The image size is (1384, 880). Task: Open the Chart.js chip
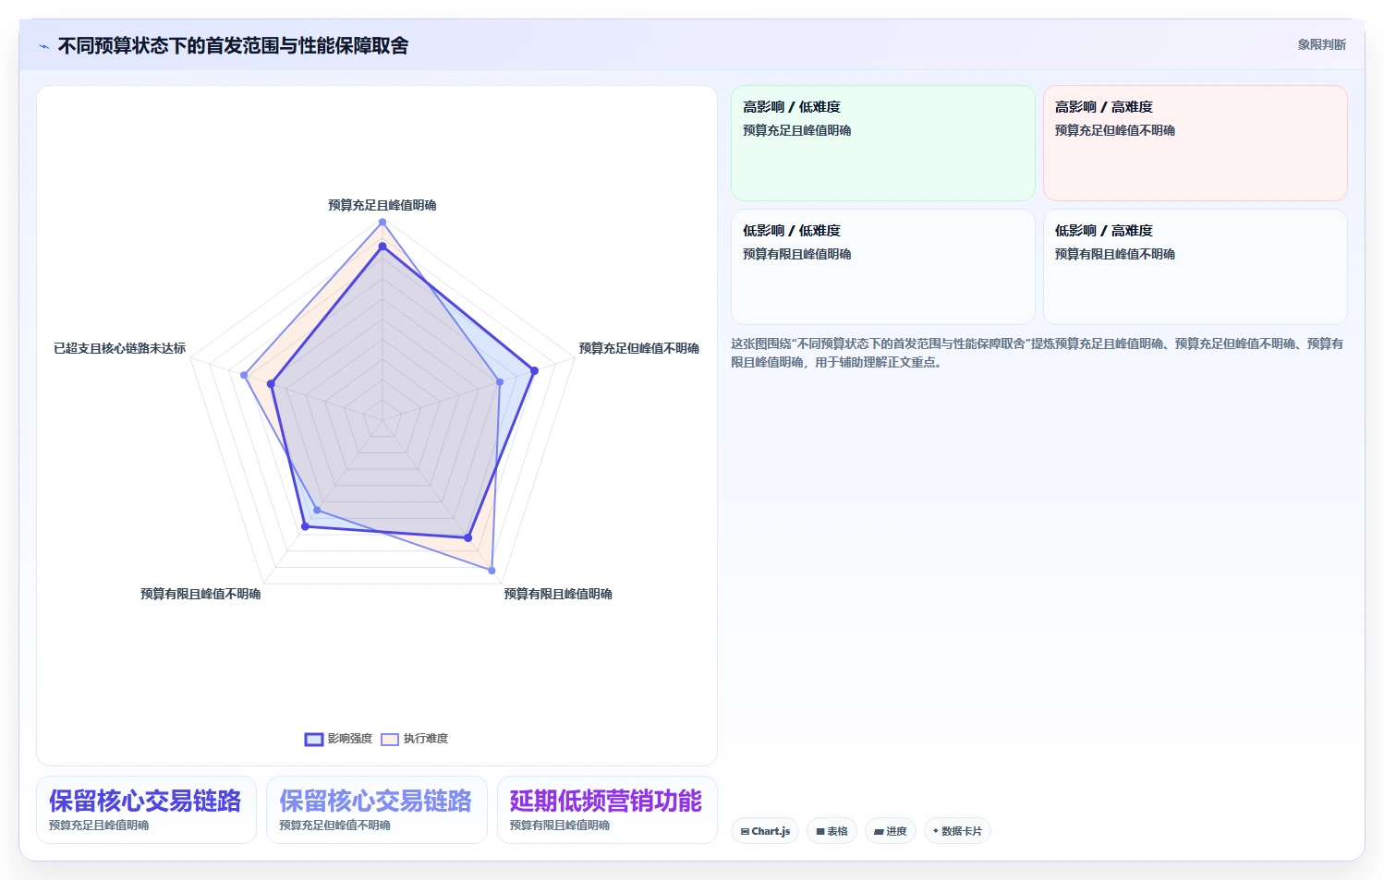point(765,831)
